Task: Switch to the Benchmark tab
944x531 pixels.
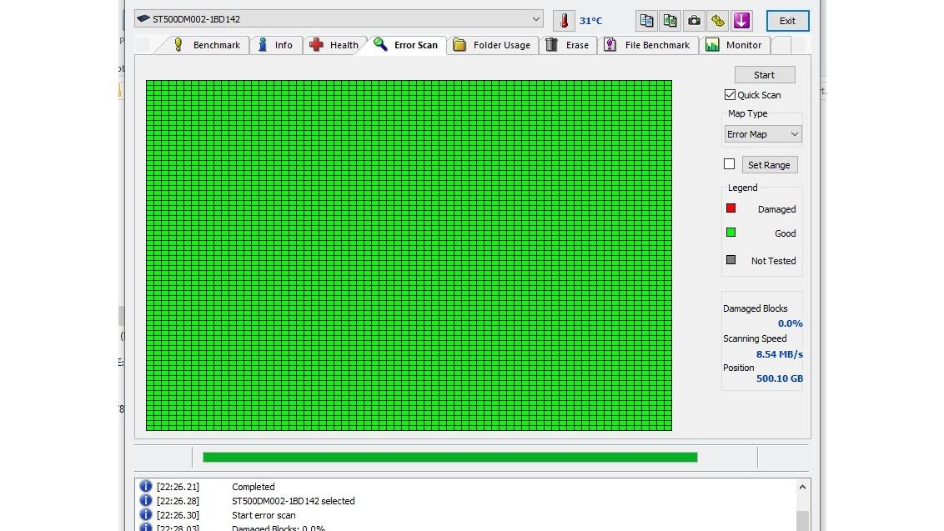Action: 207,45
